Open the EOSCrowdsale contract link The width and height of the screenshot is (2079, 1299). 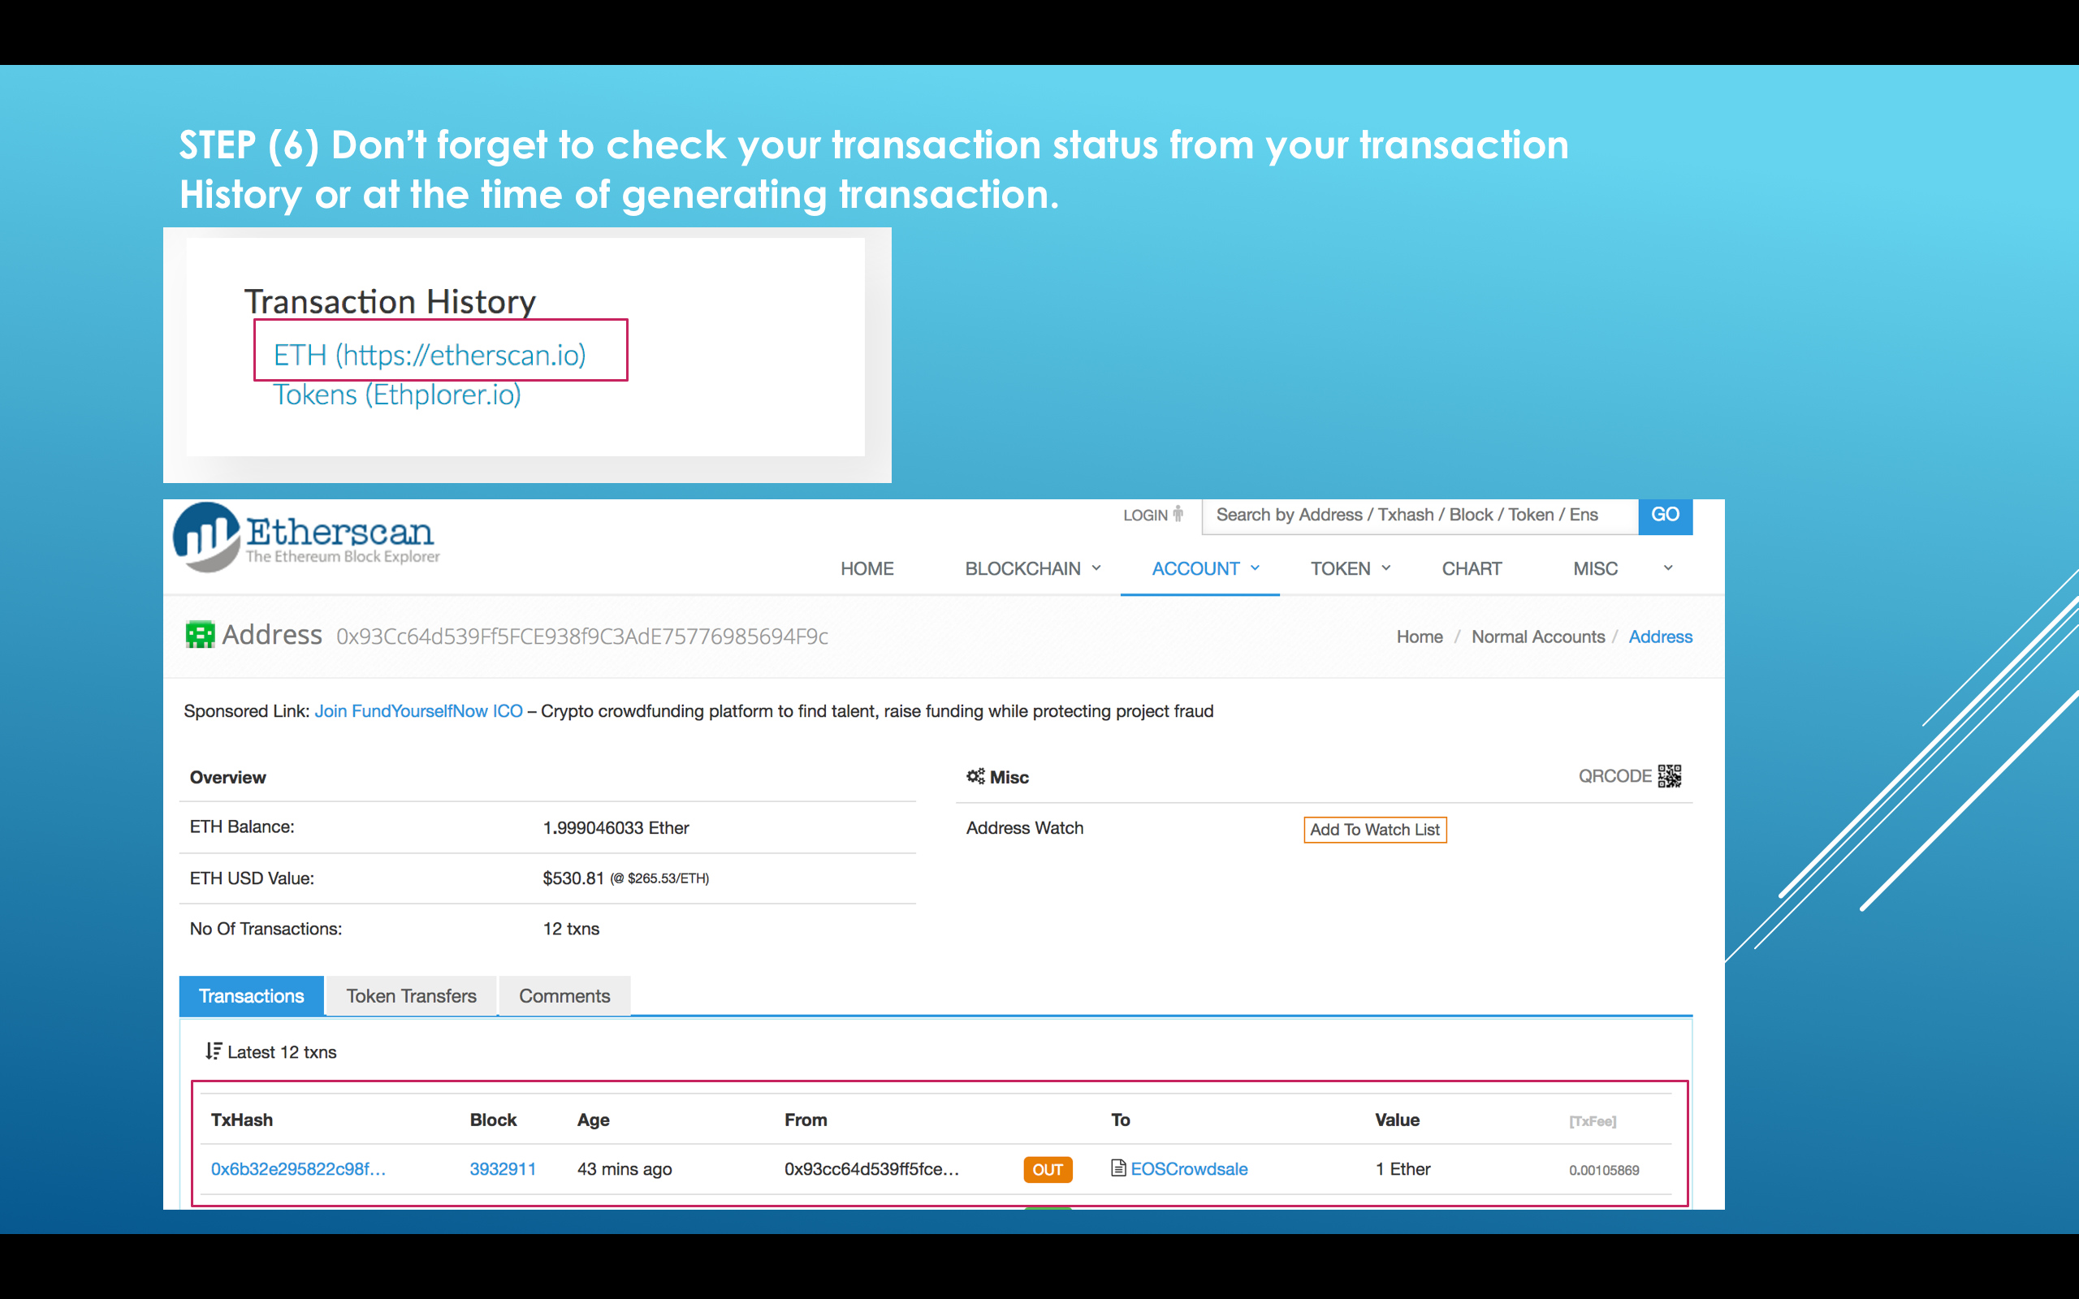pos(1189,1168)
